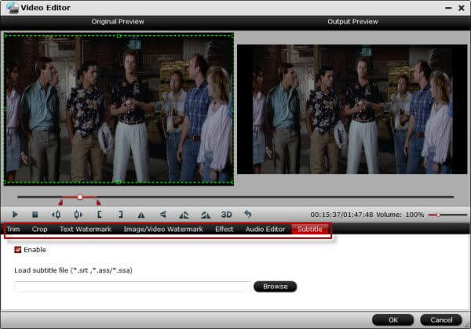The image size is (471, 329).
Task: Click the icon just left of 3D
Action: click(205, 214)
